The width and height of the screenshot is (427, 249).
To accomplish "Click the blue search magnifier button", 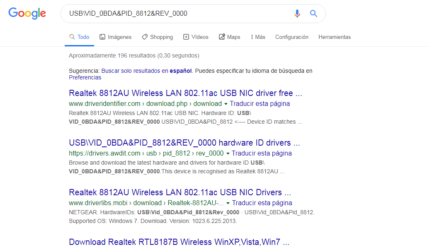I will tap(313, 13).
